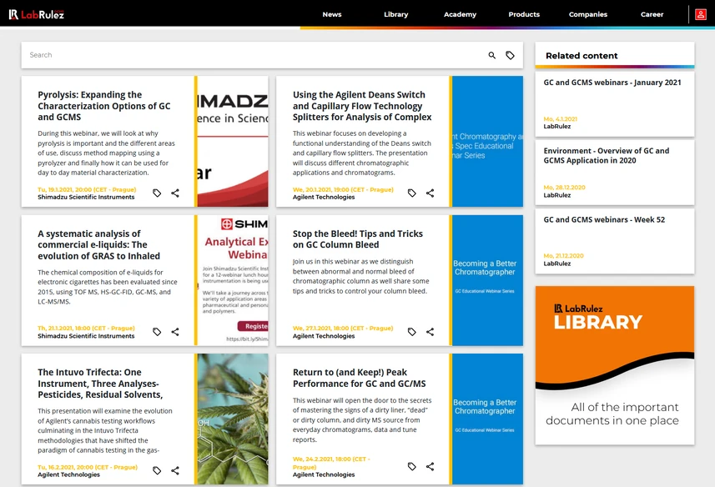Click the date Mo, 4.1.2021 in related content
This screenshot has height=487, width=715.
point(560,119)
